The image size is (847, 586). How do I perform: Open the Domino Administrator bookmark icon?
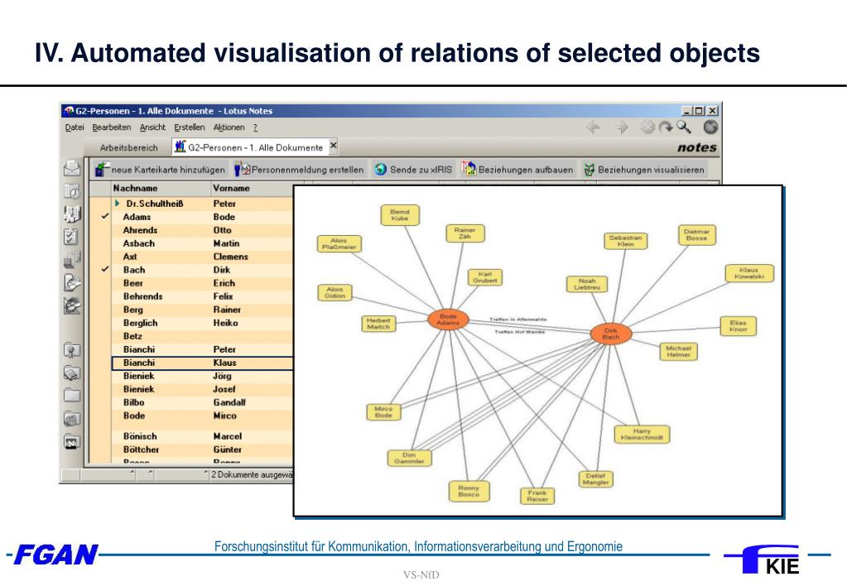click(72, 282)
